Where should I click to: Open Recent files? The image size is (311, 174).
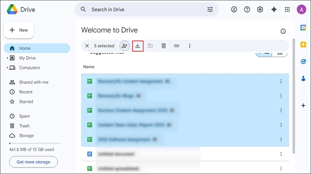26,92
